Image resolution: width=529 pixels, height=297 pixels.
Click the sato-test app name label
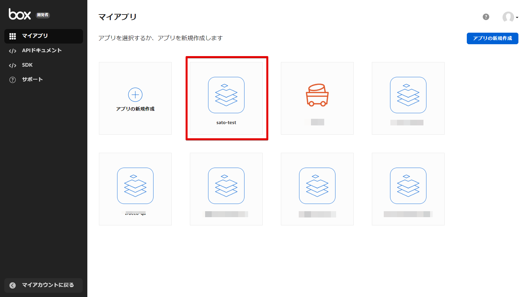coord(226,122)
